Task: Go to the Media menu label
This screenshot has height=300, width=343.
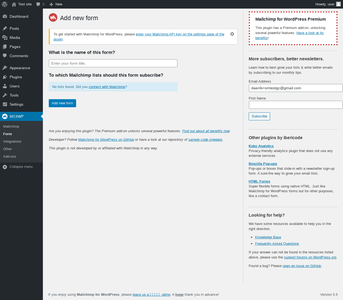Action: 15,38
